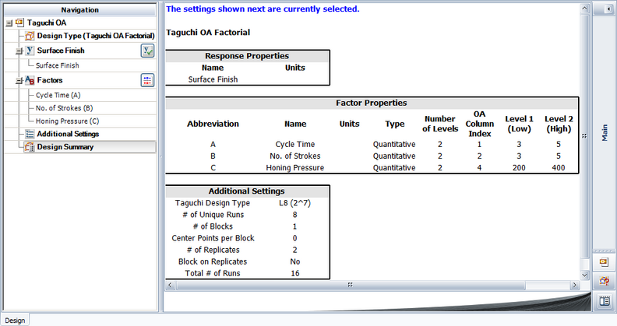Image resolution: width=617 pixels, height=326 pixels.
Task: Select Design Type (Taguchi OA Factorial) item
Action: (x=96, y=36)
